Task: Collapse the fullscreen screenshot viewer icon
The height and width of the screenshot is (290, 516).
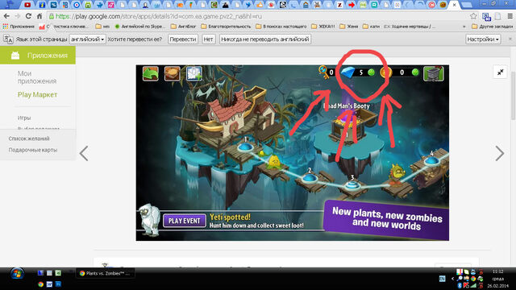Action: tap(500, 72)
